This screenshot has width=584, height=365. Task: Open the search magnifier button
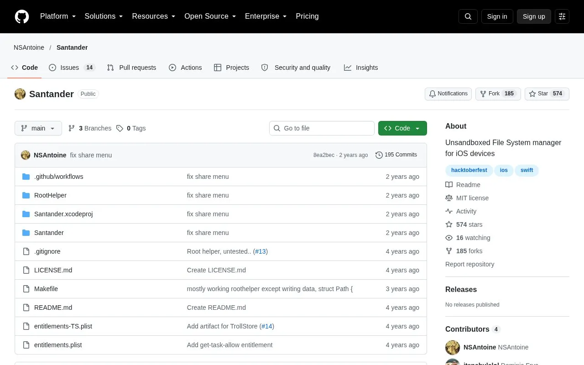pyautogui.click(x=468, y=16)
